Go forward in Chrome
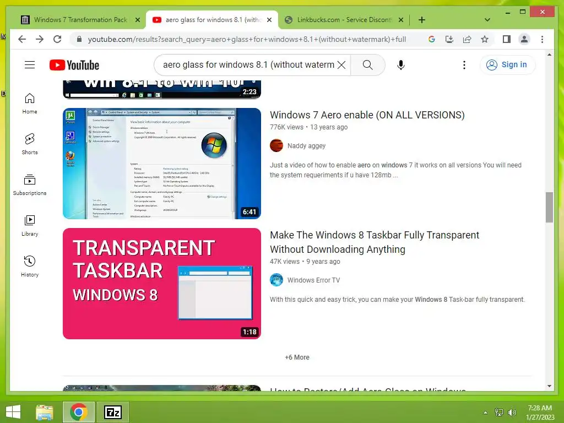 40,39
